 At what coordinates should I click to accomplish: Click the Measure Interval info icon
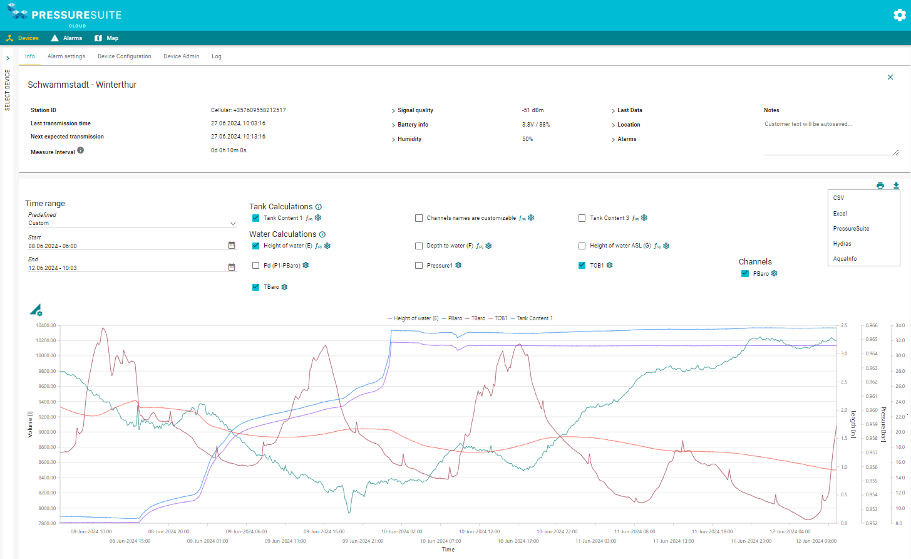tap(81, 150)
